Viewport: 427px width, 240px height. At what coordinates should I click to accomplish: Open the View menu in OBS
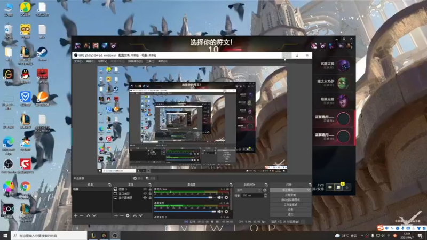(102, 61)
